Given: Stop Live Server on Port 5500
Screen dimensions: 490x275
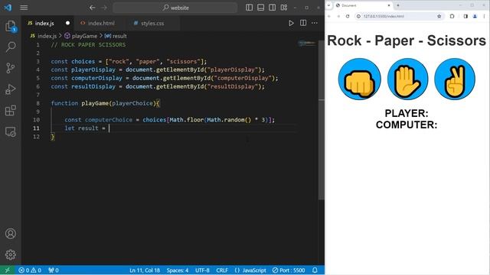Looking at the screenshot, I should [288, 270].
